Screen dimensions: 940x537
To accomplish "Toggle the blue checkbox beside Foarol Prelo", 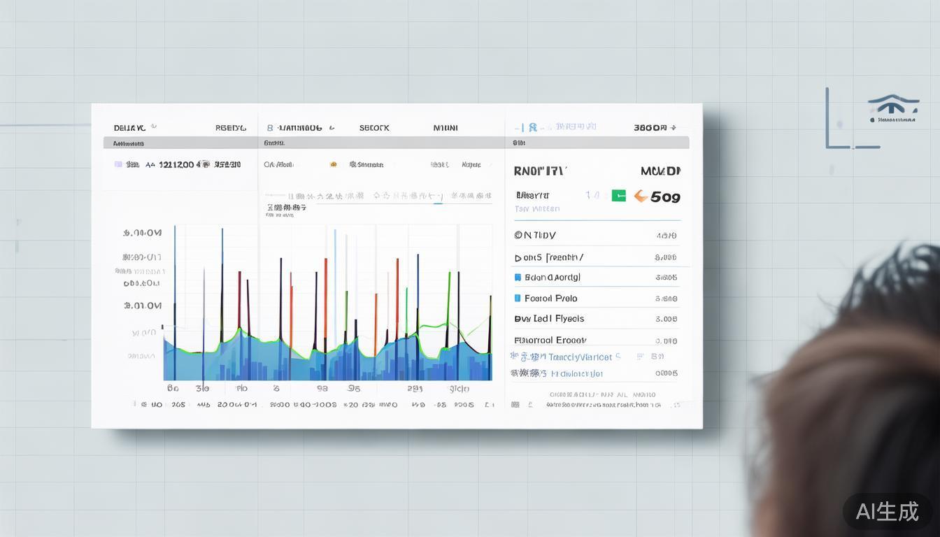I will coord(518,299).
